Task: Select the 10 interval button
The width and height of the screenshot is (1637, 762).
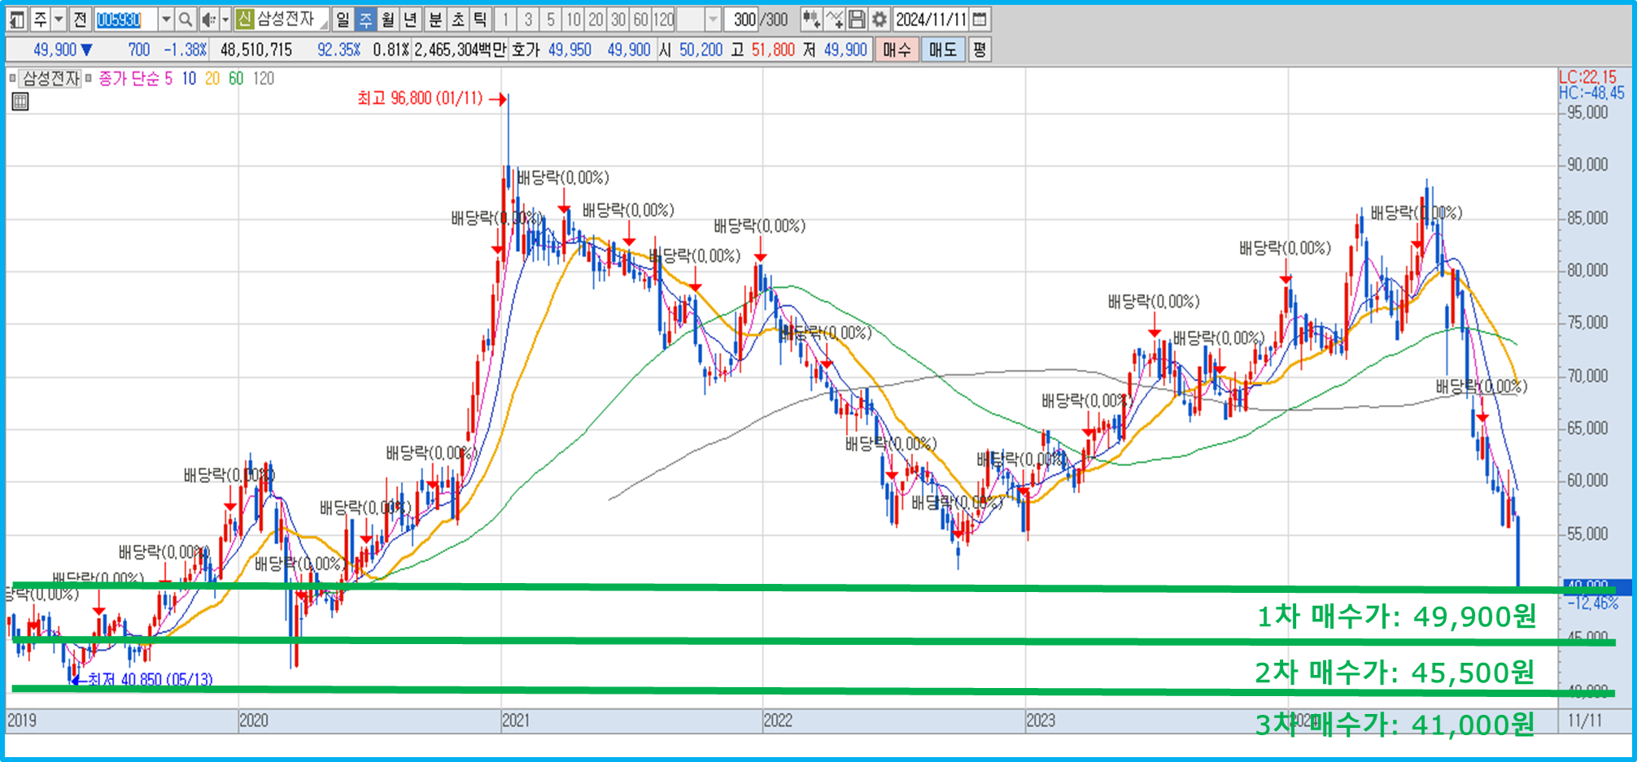Action: [x=574, y=19]
